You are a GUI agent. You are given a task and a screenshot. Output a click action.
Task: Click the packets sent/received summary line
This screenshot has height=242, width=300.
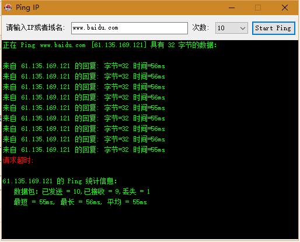(82, 192)
